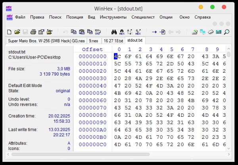Click the Go To Sector icon
Viewport: 238px width, 165px height.
[x=162, y=32]
